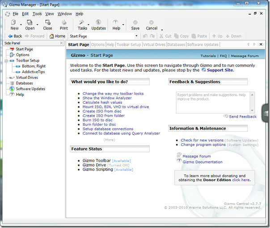Open the Tools menu
This screenshot has height=228, width=270.
coord(37,14)
